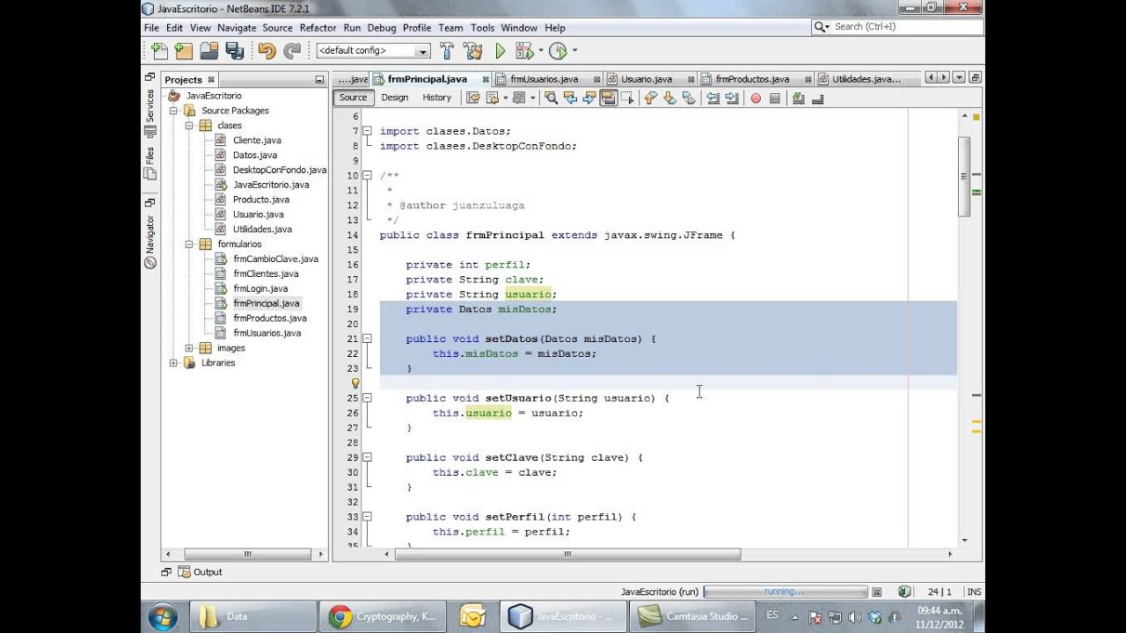Toggle Rectangular Selection in editor toolbar
1126x633 pixels.
(x=627, y=98)
